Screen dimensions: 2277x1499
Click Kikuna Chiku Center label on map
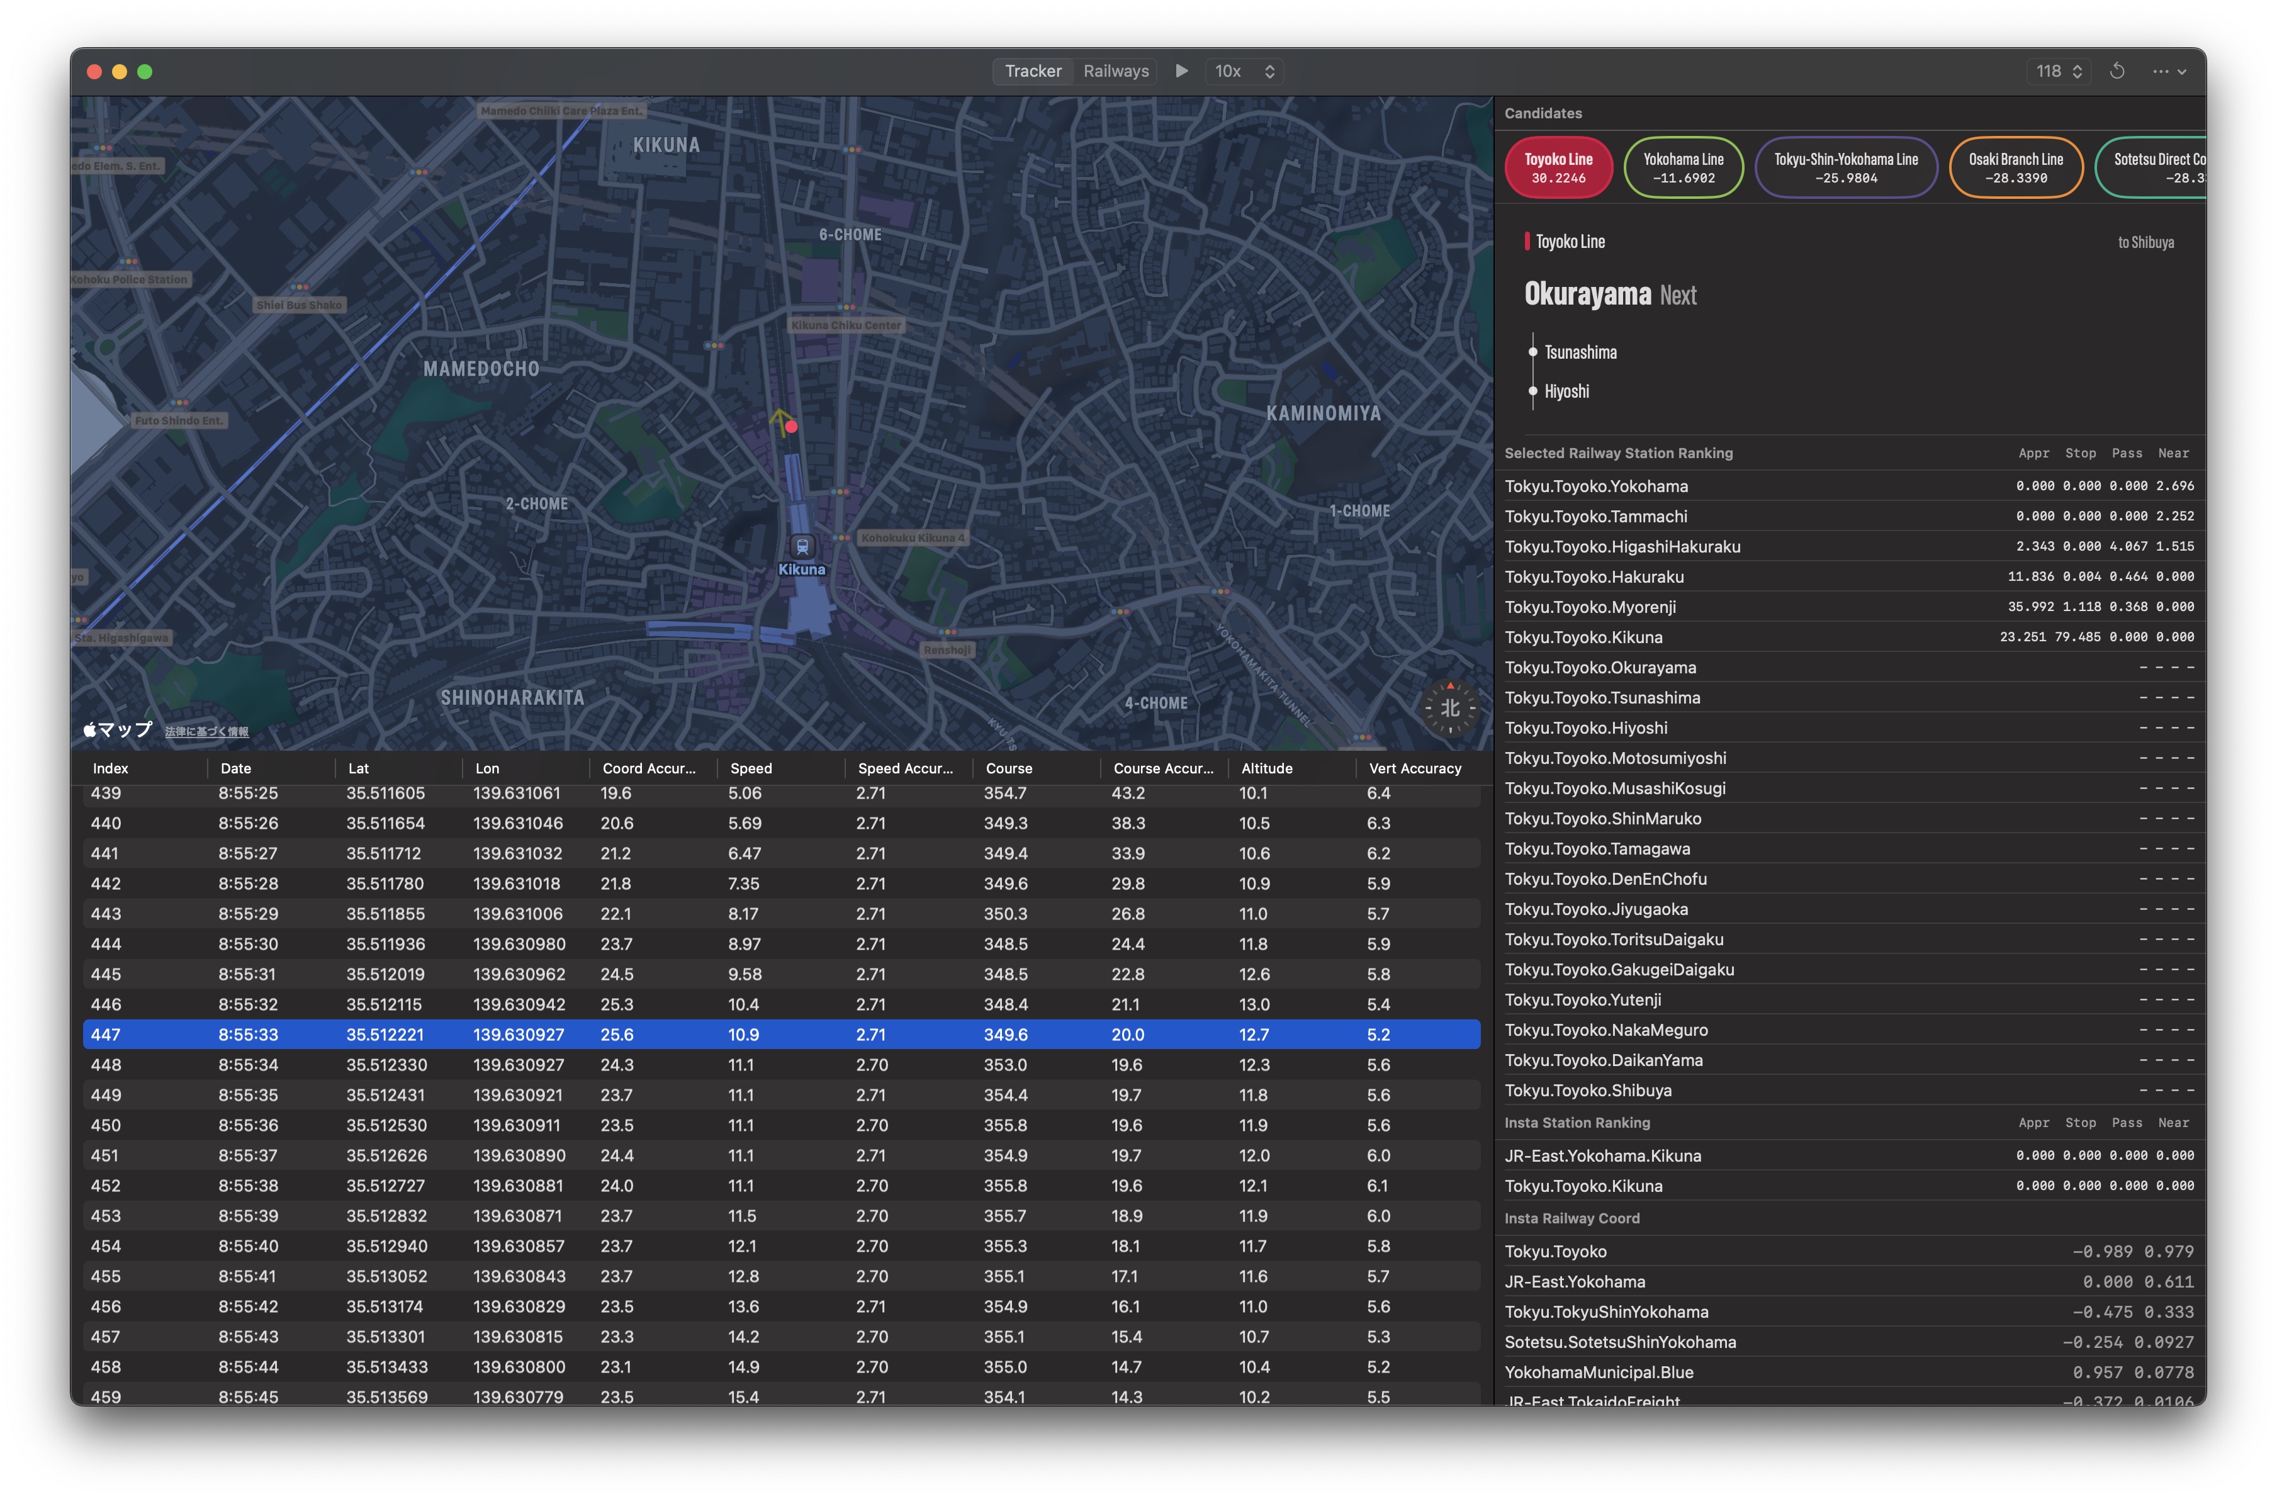click(x=846, y=325)
